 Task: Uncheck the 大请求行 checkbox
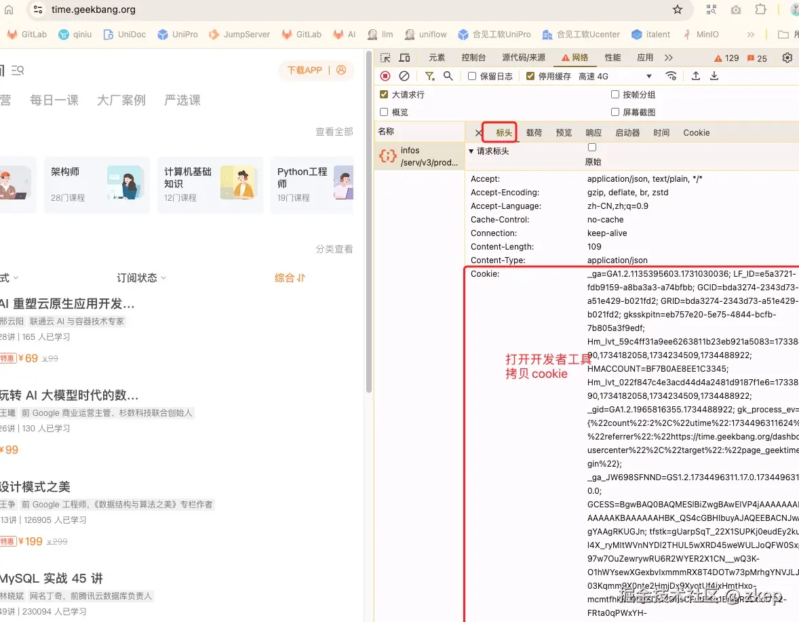384,94
